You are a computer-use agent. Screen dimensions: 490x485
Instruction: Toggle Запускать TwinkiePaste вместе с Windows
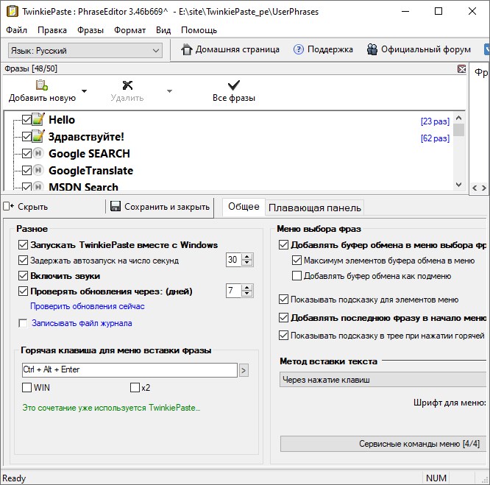(23, 244)
